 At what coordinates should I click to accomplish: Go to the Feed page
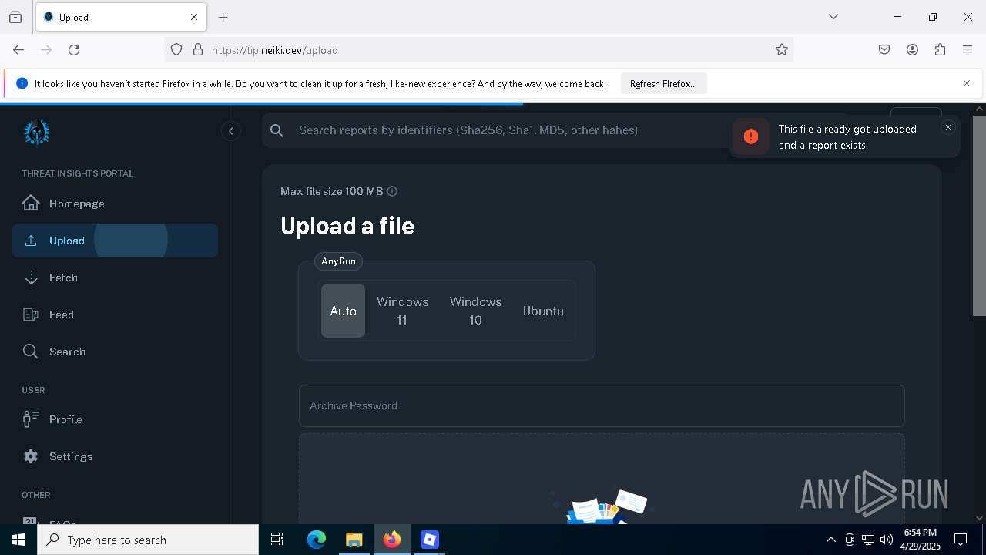[x=116, y=314]
